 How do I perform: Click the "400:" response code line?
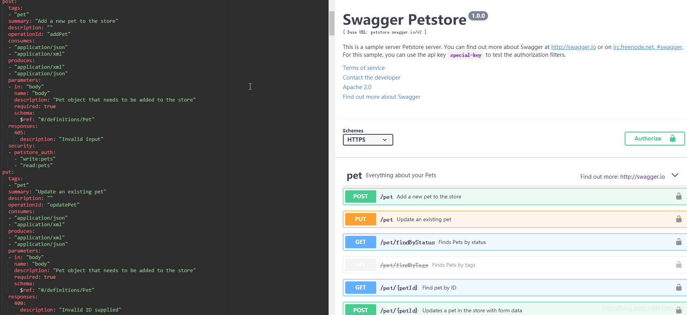tap(20, 303)
